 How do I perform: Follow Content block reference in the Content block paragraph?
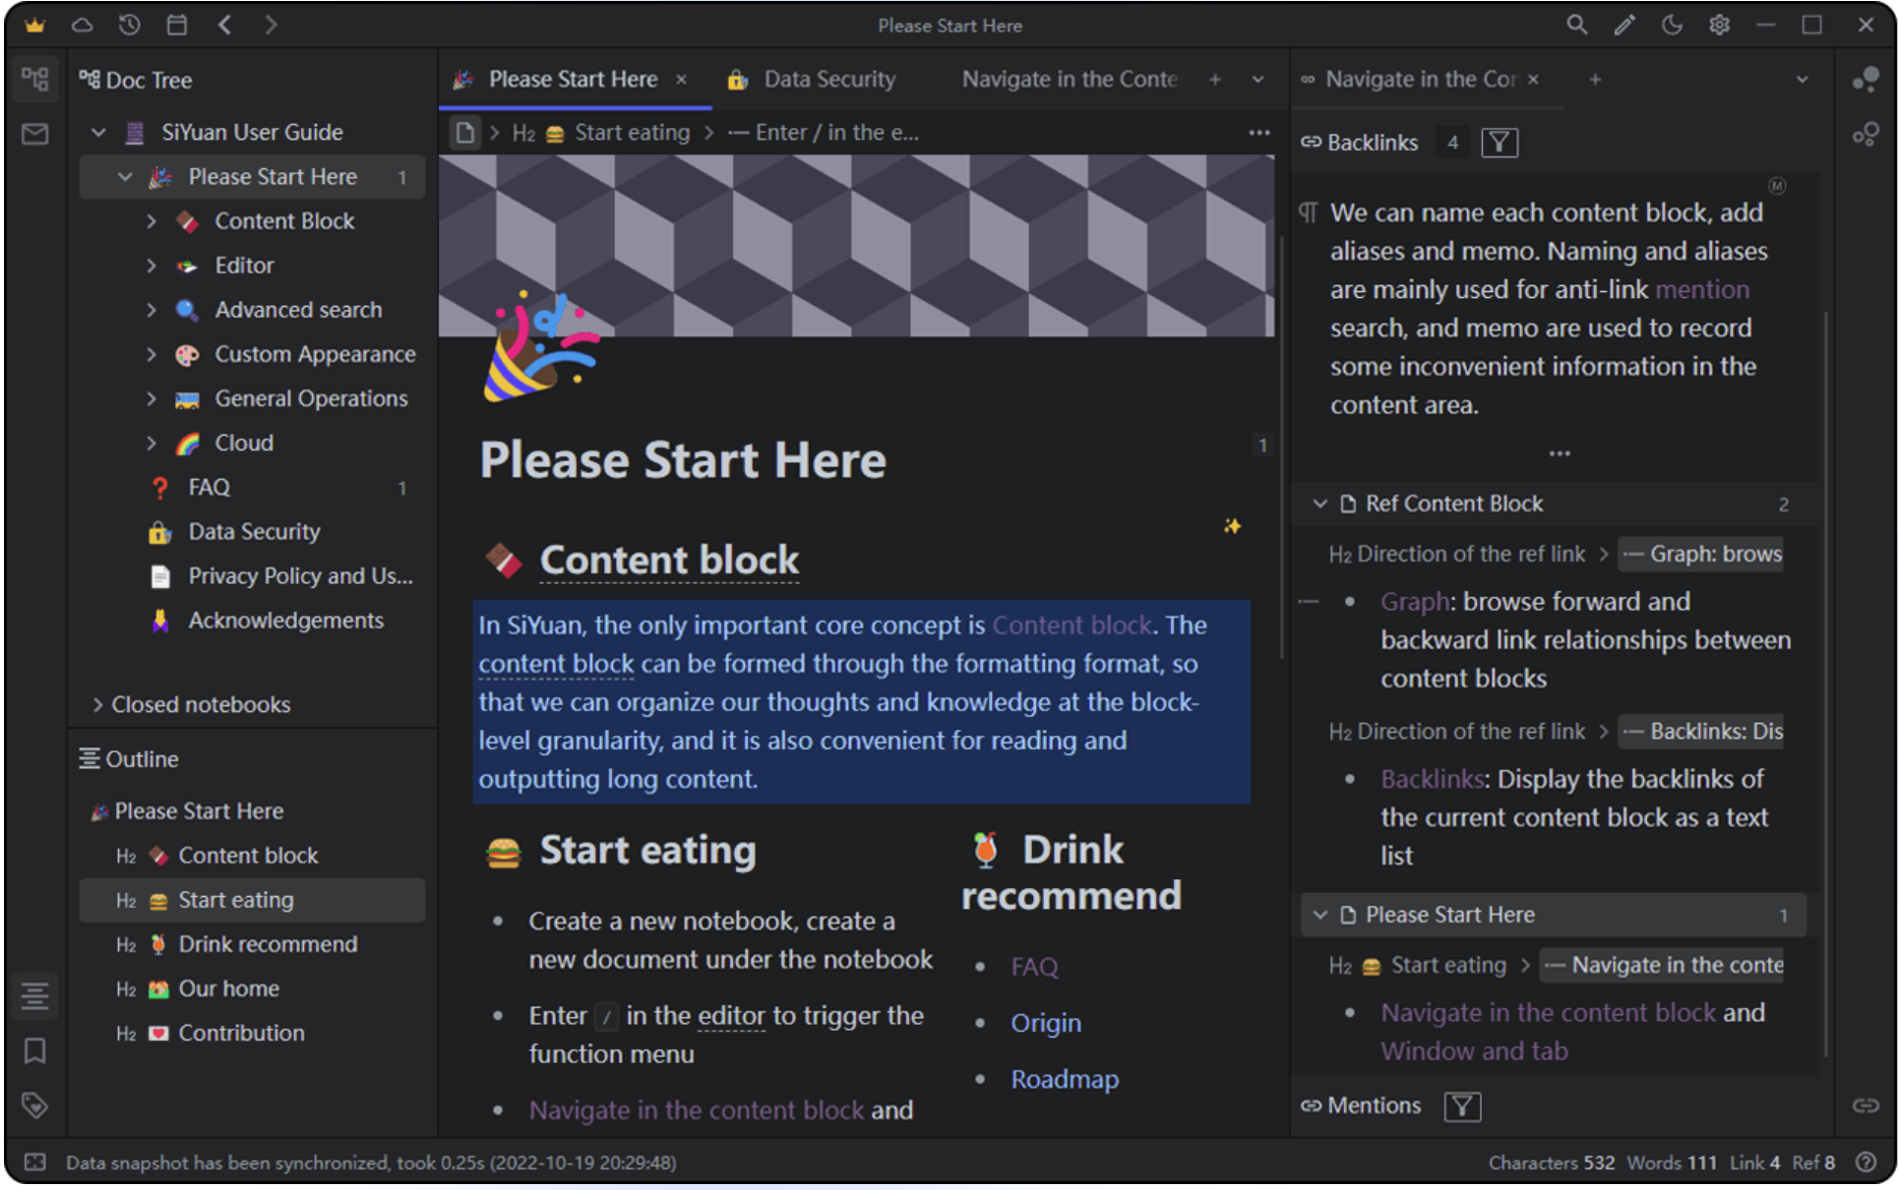pyautogui.click(x=1072, y=625)
